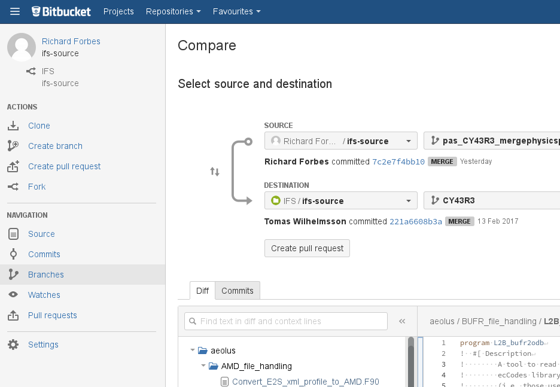This screenshot has height=387, width=560.
Task: Open the Clone action link
Action: click(x=39, y=126)
